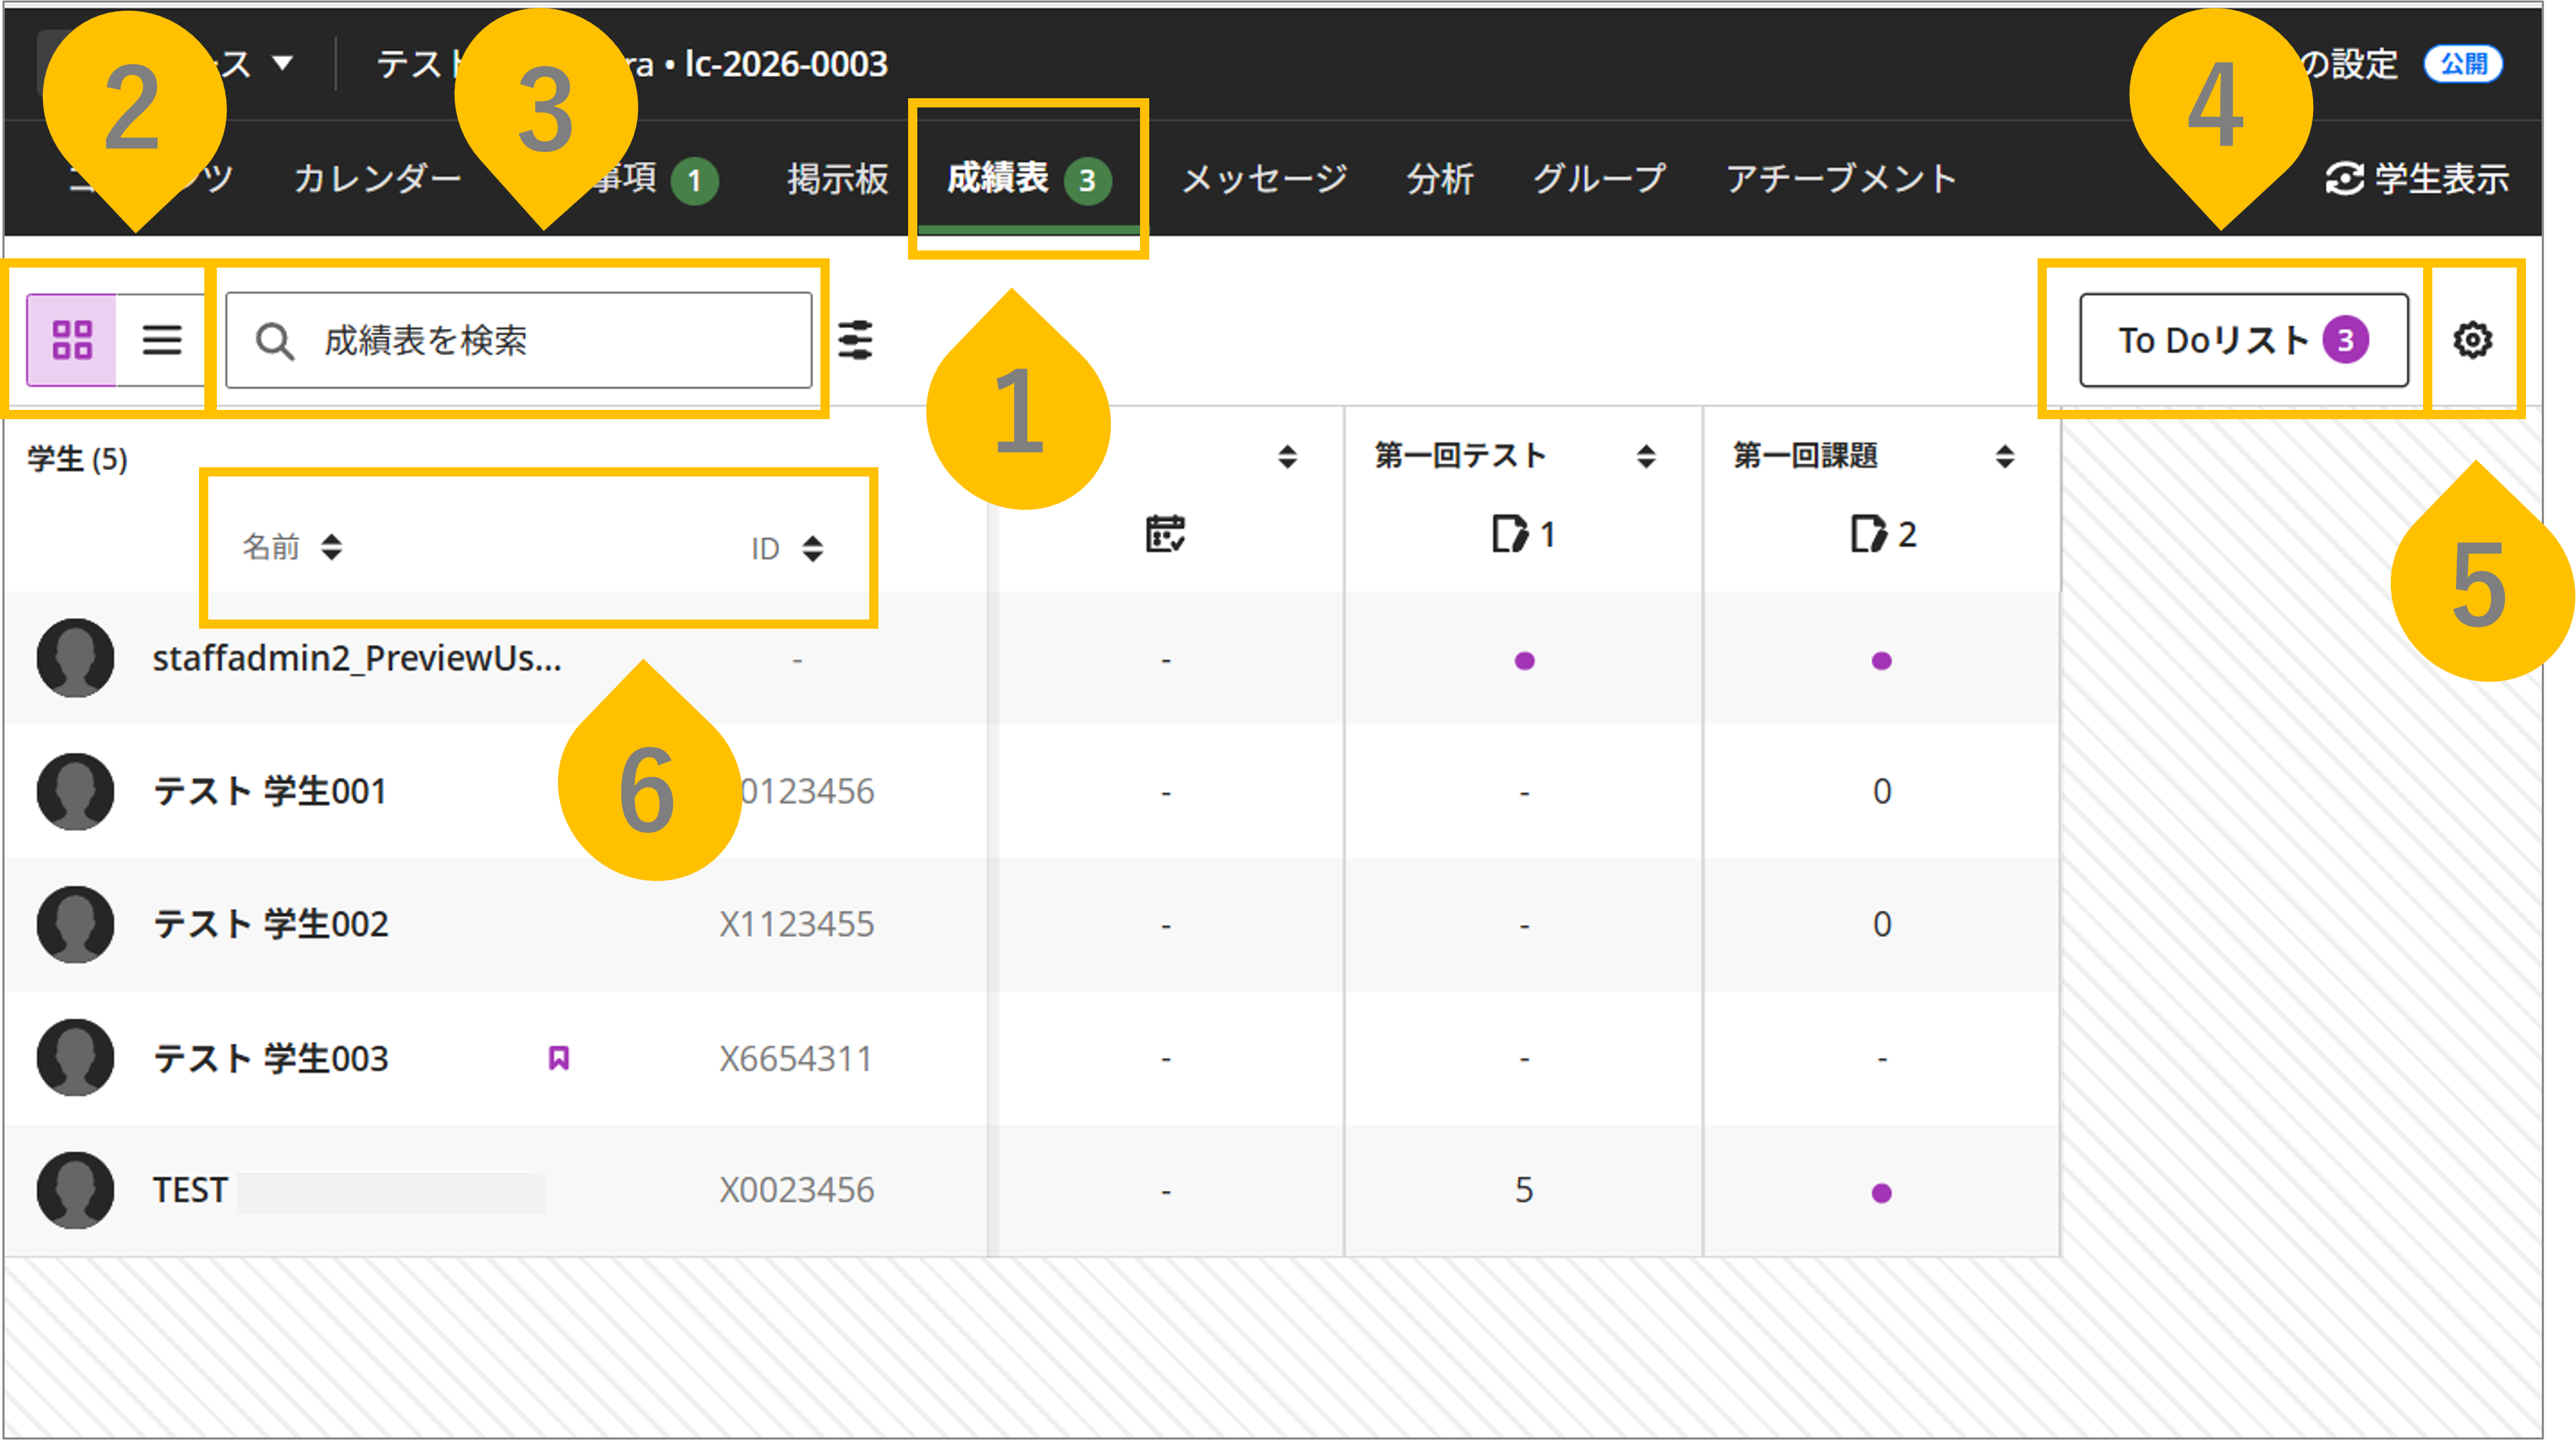Click the 公開 course status badge
This screenshot has width=2576, height=1440.
pos(2463,64)
